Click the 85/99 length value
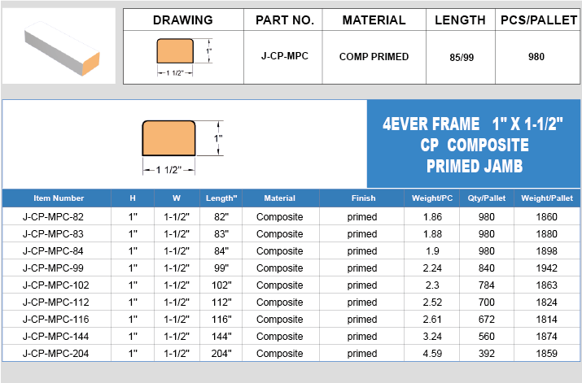582x383 pixels. (462, 58)
